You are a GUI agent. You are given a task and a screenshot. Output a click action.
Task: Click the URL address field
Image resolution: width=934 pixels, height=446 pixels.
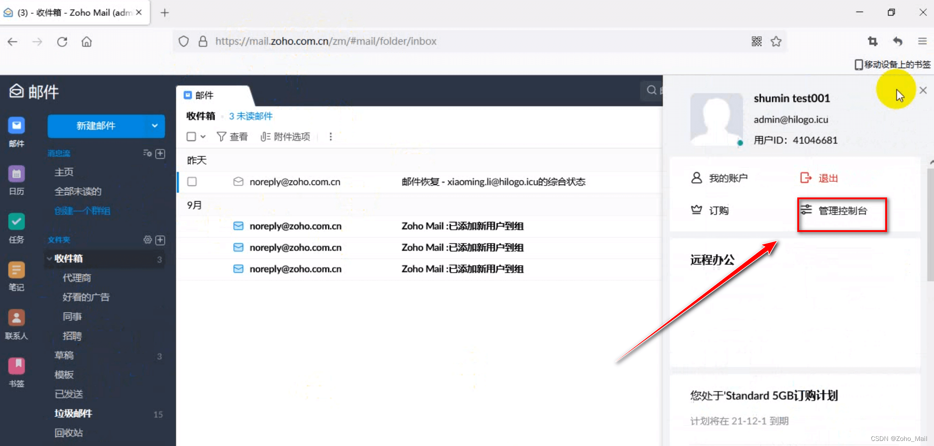coord(480,41)
